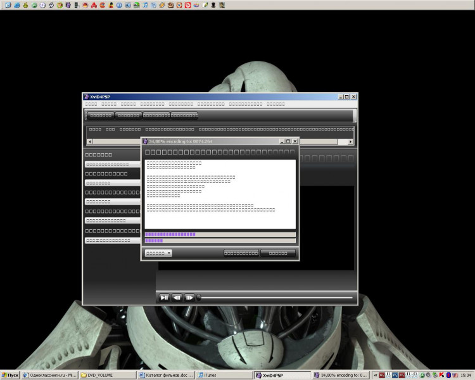Expand the last combo box in the left panel
The height and width of the screenshot is (380, 475).
(111, 241)
